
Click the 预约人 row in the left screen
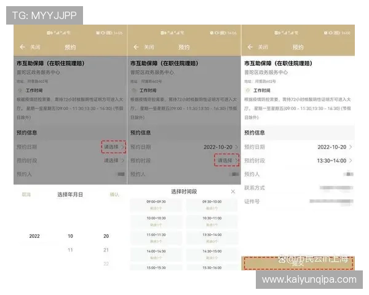point(70,175)
